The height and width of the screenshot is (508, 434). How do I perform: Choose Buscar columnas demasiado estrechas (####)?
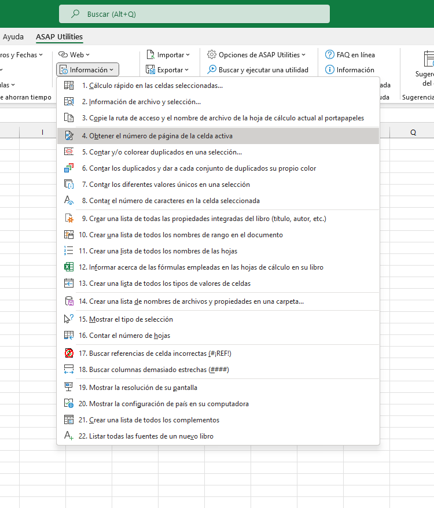[x=218, y=369]
